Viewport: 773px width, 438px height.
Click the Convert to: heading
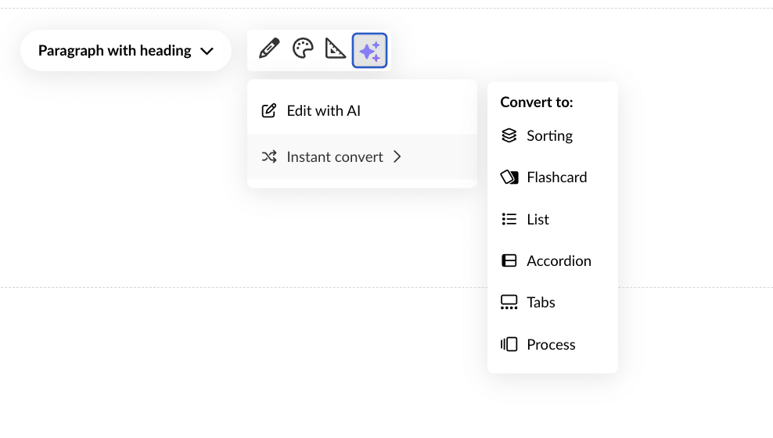point(537,102)
